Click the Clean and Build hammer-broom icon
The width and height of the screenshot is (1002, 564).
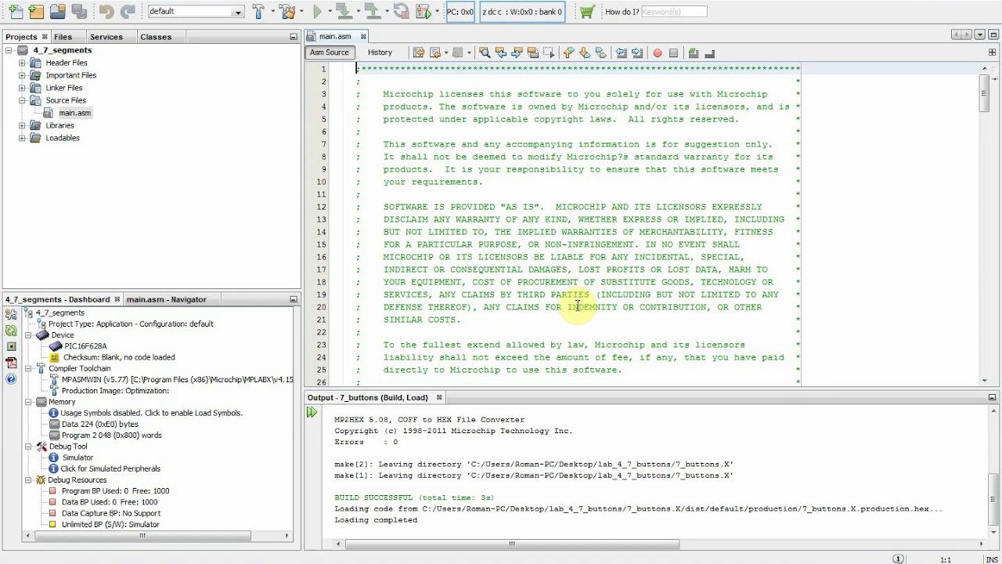click(x=287, y=12)
